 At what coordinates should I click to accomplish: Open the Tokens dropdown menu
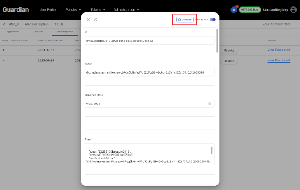(97, 9)
